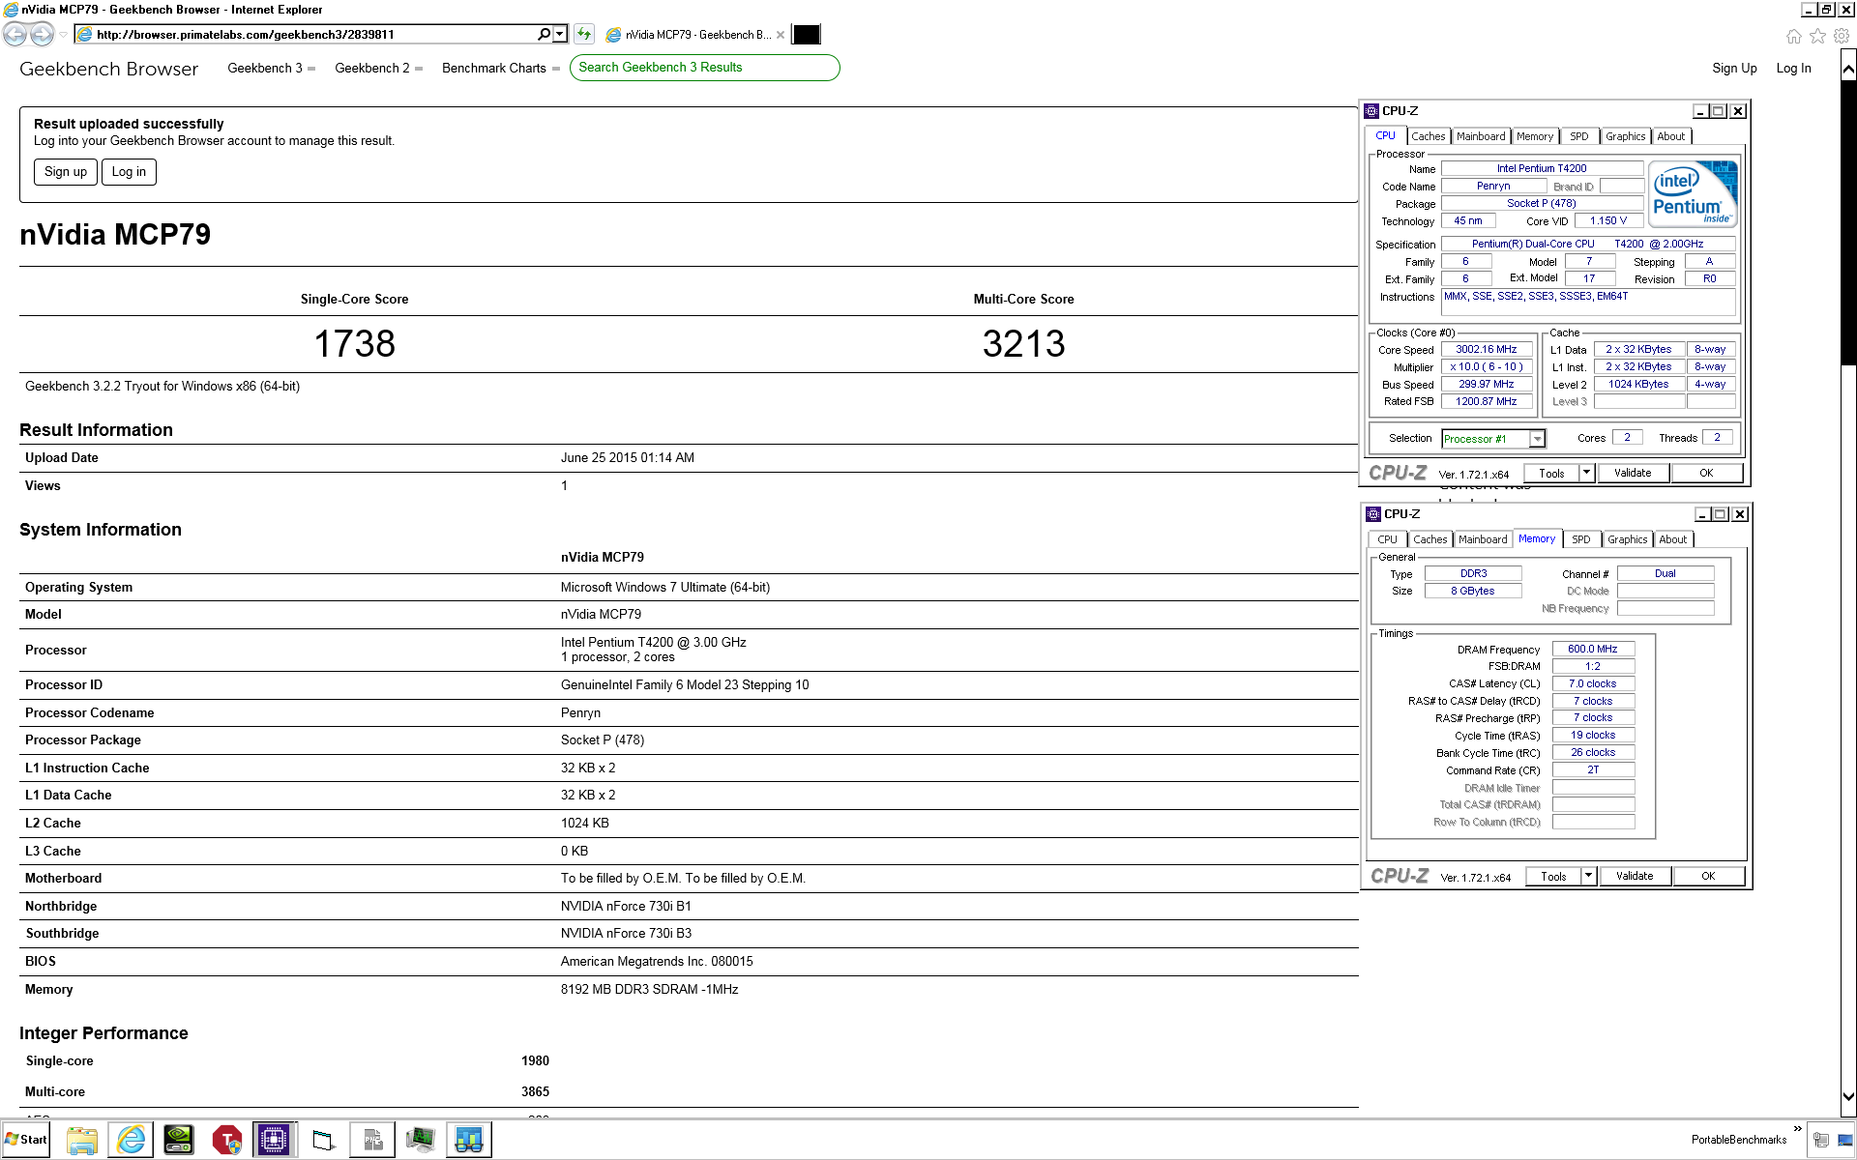The height and width of the screenshot is (1160, 1857).
Task: Switch to the Graphics tab in the lower CPU-Z window
Action: click(x=1627, y=539)
